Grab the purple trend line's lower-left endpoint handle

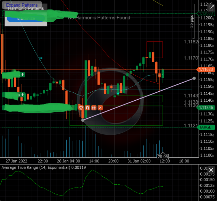[x=83, y=120]
